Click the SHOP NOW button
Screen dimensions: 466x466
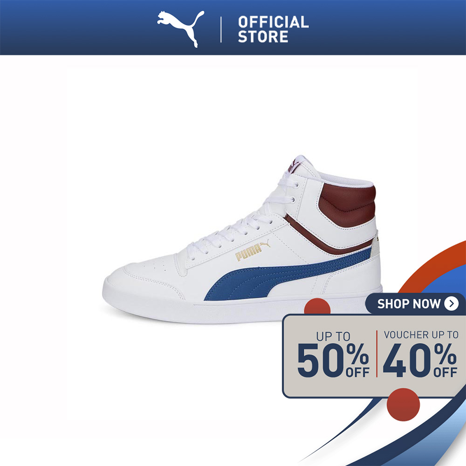click(x=416, y=304)
